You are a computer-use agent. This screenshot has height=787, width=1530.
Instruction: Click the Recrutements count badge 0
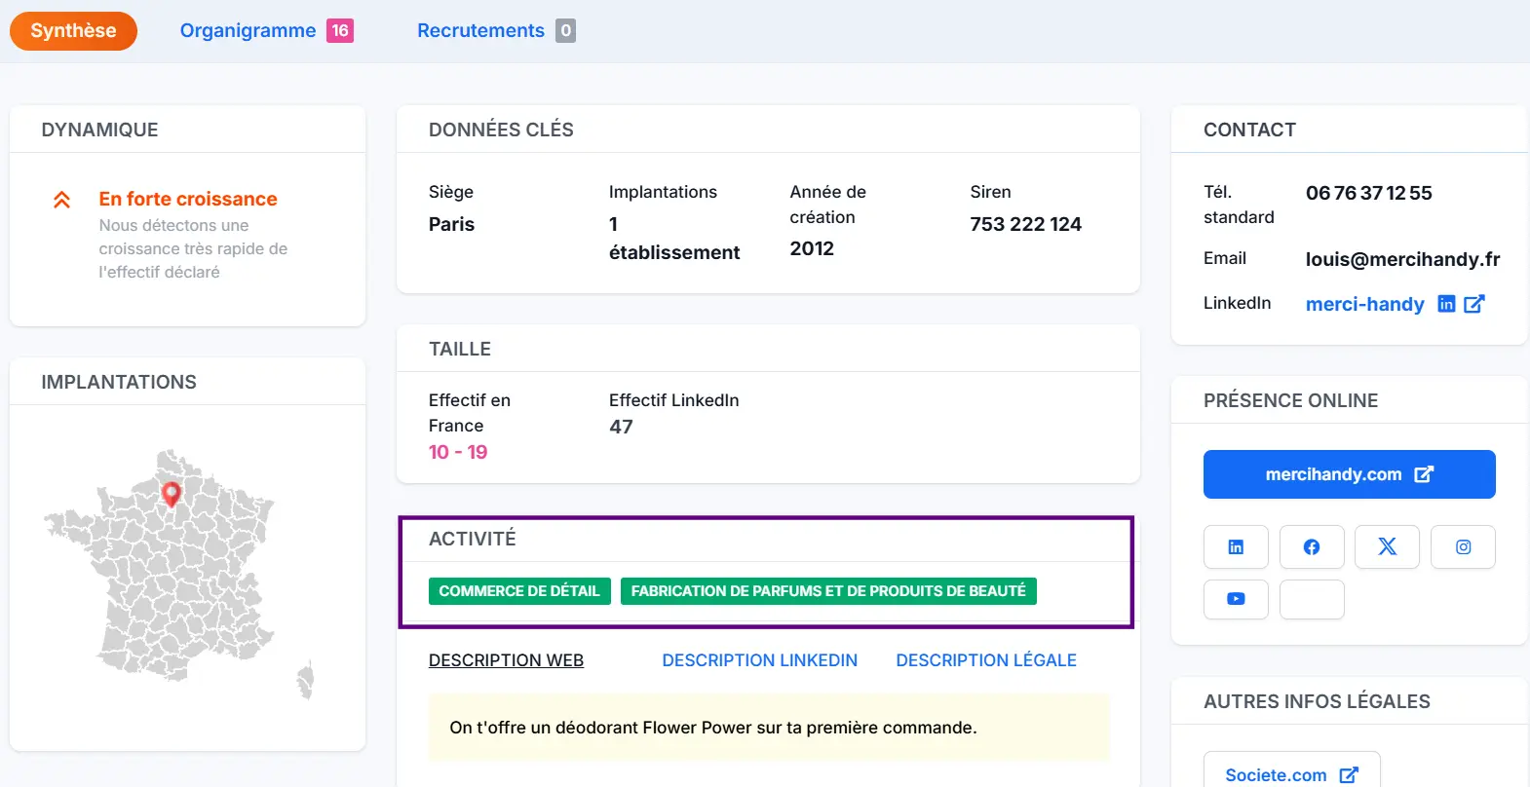(565, 30)
